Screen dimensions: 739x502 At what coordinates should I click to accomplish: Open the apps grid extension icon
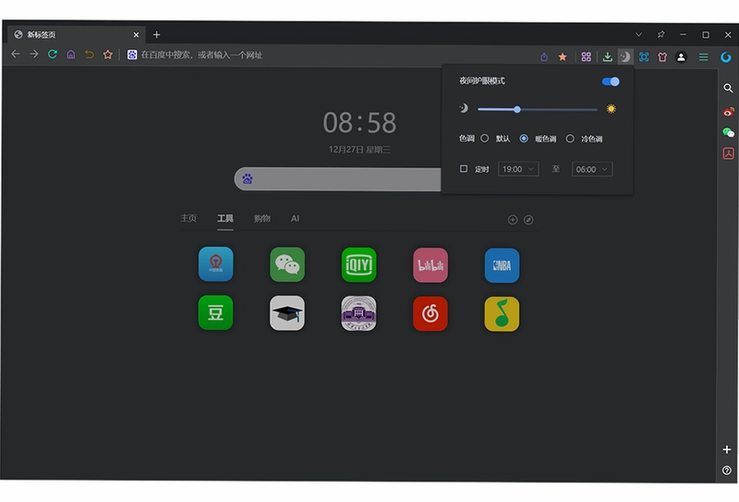(586, 57)
